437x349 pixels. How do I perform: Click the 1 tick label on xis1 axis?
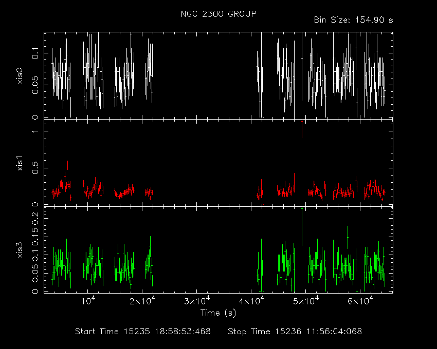(35, 131)
